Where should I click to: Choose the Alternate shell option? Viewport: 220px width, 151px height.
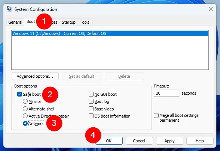tap(25, 109)
